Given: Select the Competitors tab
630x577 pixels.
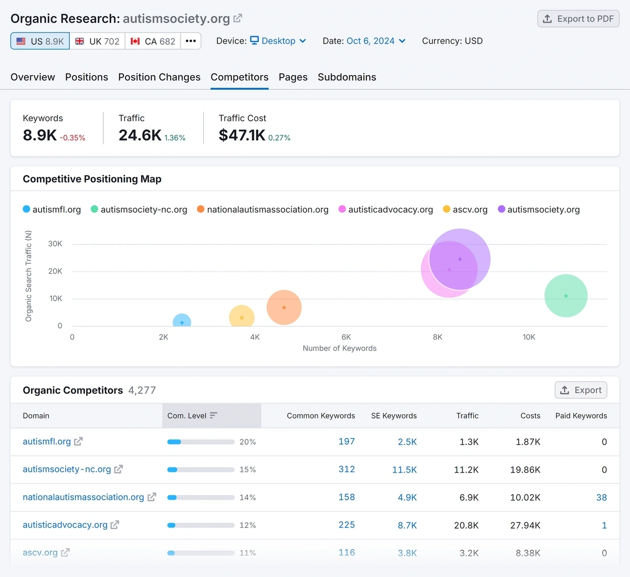Looking at the screenshot, I should (239, 77).
